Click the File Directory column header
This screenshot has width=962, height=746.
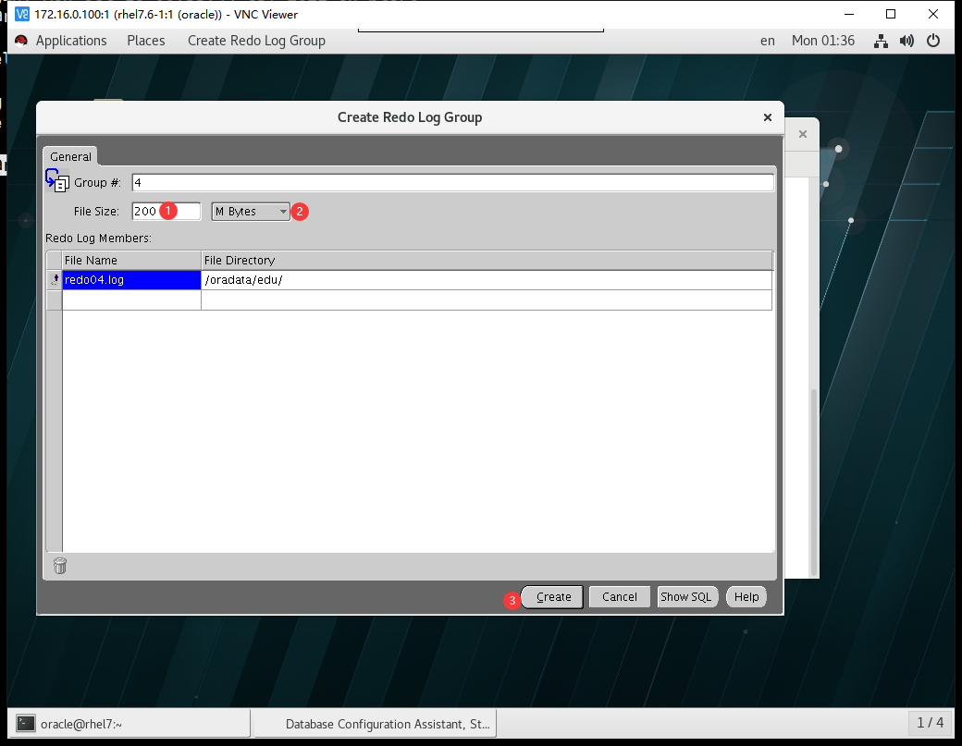[x=487, y=261]
